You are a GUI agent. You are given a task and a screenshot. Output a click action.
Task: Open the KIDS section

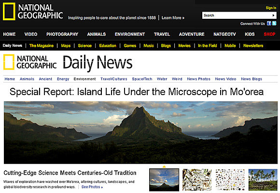tap(250, 34)
